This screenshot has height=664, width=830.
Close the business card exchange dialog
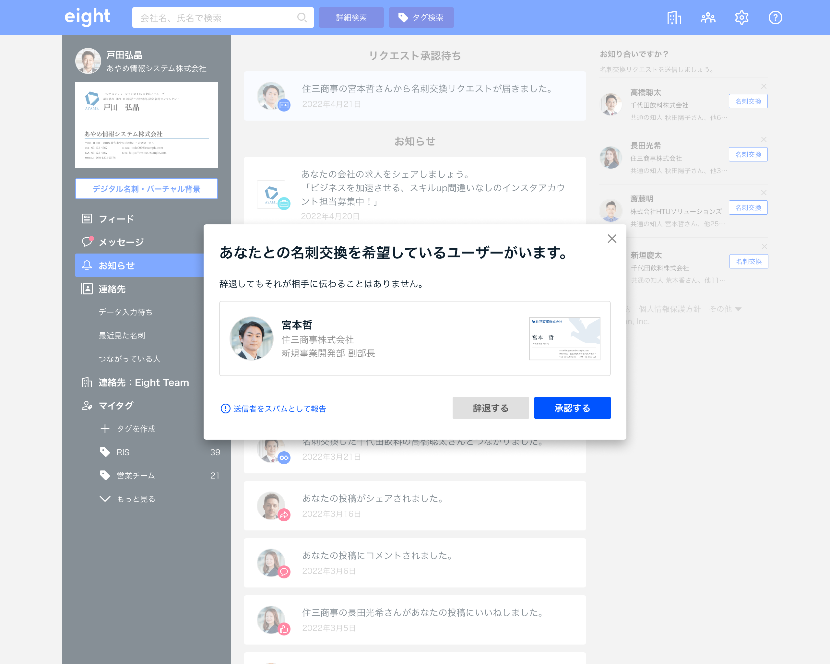[x=612, y=239]
